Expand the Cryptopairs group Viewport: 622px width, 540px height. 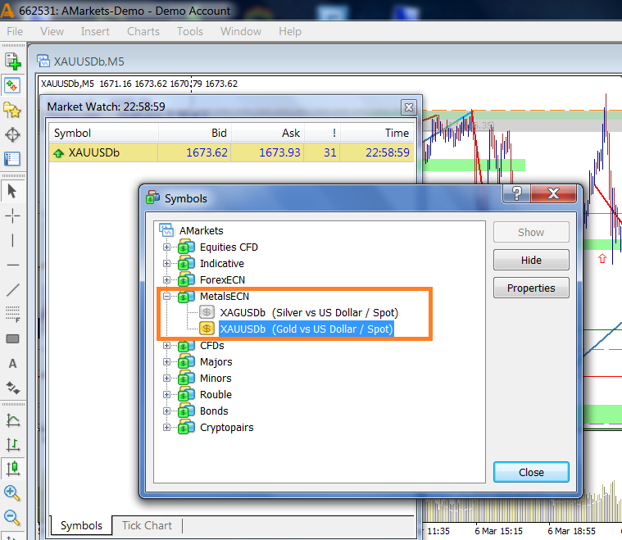pyautogui.click(x=166, y=427)
